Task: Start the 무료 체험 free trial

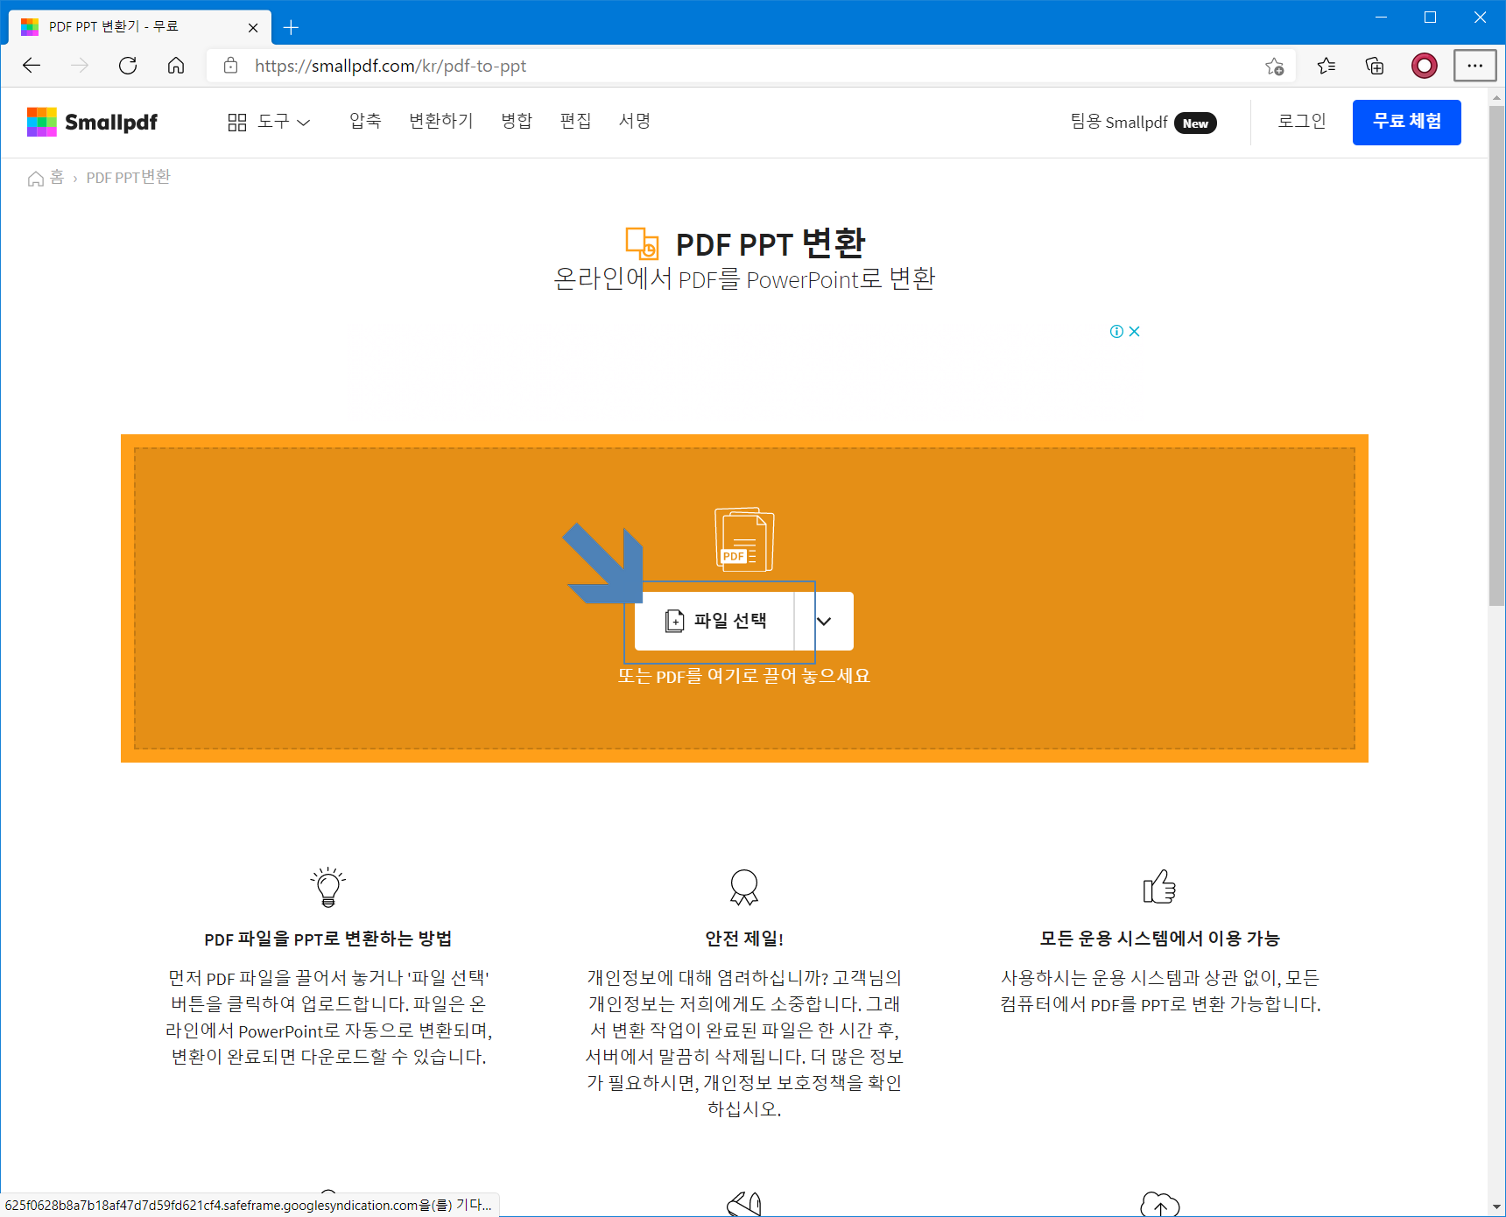Action: [1407, 122]
